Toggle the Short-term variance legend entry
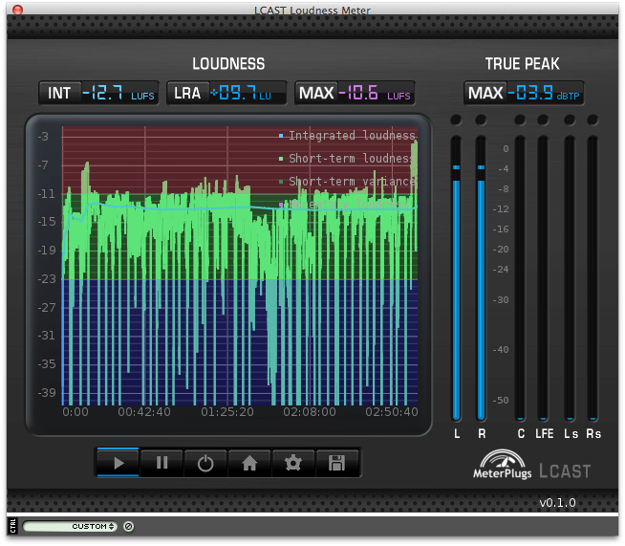The image size is (625, 546). point(347,182)
